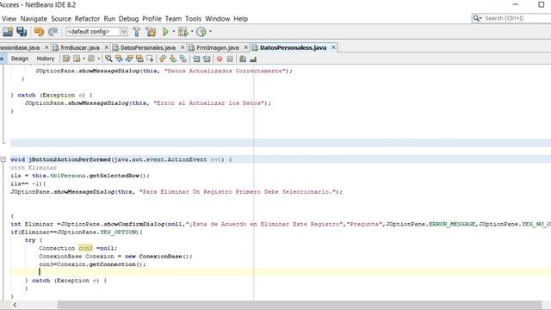
Task: Click the Stop Macro Recording square icon
Action: 230,59
